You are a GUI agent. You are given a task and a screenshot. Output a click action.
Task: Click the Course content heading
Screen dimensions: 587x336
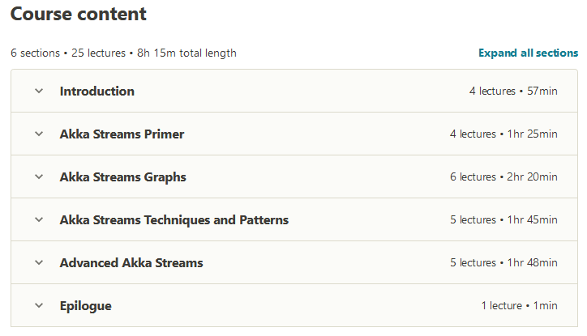[79, 14]
